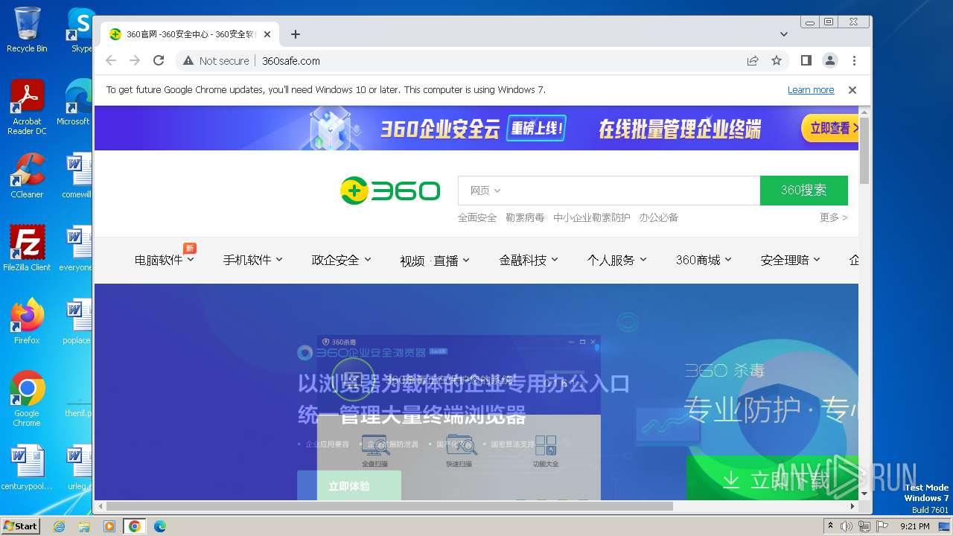The height and width of the screenshot is (536, 953).
Task: Open the 网页 search type dropdown
Action: click(485, 191)
